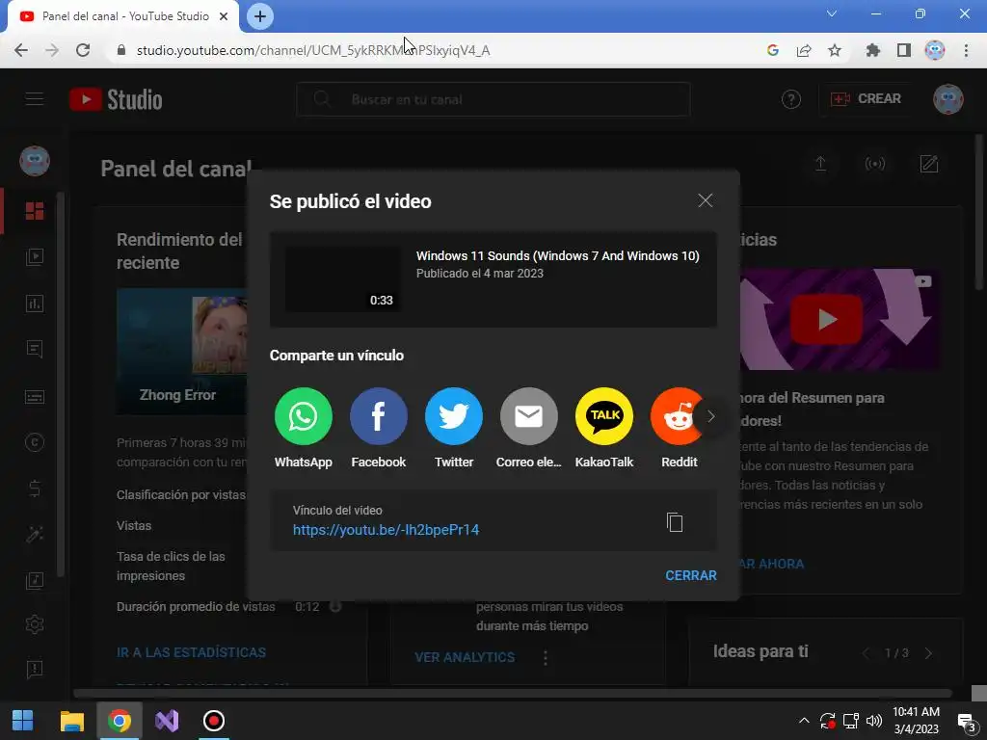987x740 pixels.
Task: Open the Chrome extensions puzzle icon
Action: point(872,50)
